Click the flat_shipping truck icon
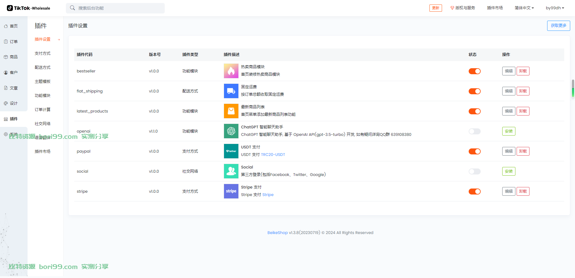575x278 pixels. pos(231,91)
